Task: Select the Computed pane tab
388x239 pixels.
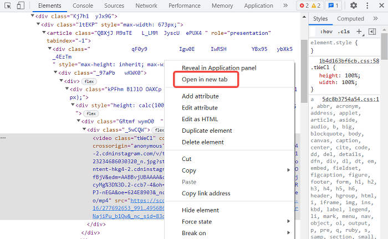Action: [x=350, y=19]
